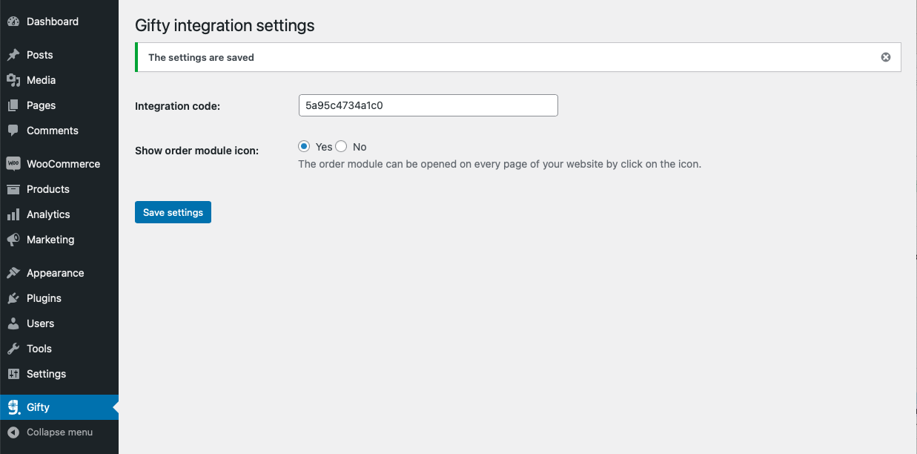The image size is (917, 454).
Task: Click the Analytics bar chart icon
Action: 13,214
